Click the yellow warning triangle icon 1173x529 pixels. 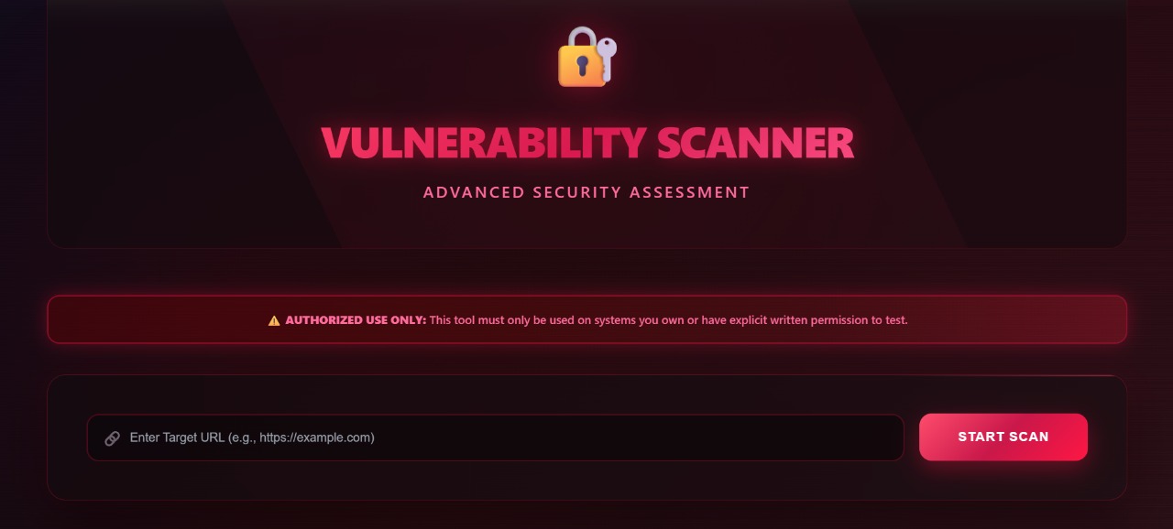(x=274, y=321)
